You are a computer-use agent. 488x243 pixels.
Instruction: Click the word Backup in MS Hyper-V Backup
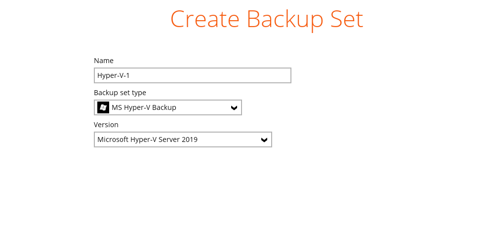[164, 107]
